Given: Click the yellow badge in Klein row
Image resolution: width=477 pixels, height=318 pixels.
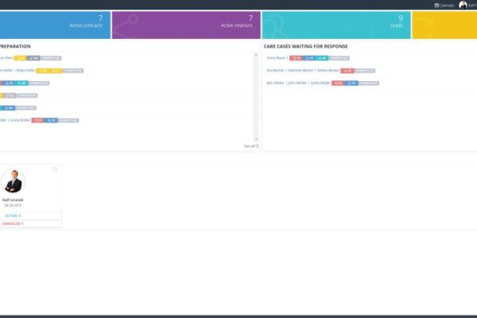Looking at the screenshot, I should click(20, 58).
